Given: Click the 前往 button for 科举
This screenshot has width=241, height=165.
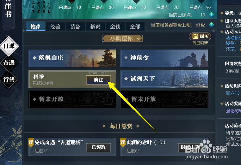Looking at the screenshot, I should 98,80.
